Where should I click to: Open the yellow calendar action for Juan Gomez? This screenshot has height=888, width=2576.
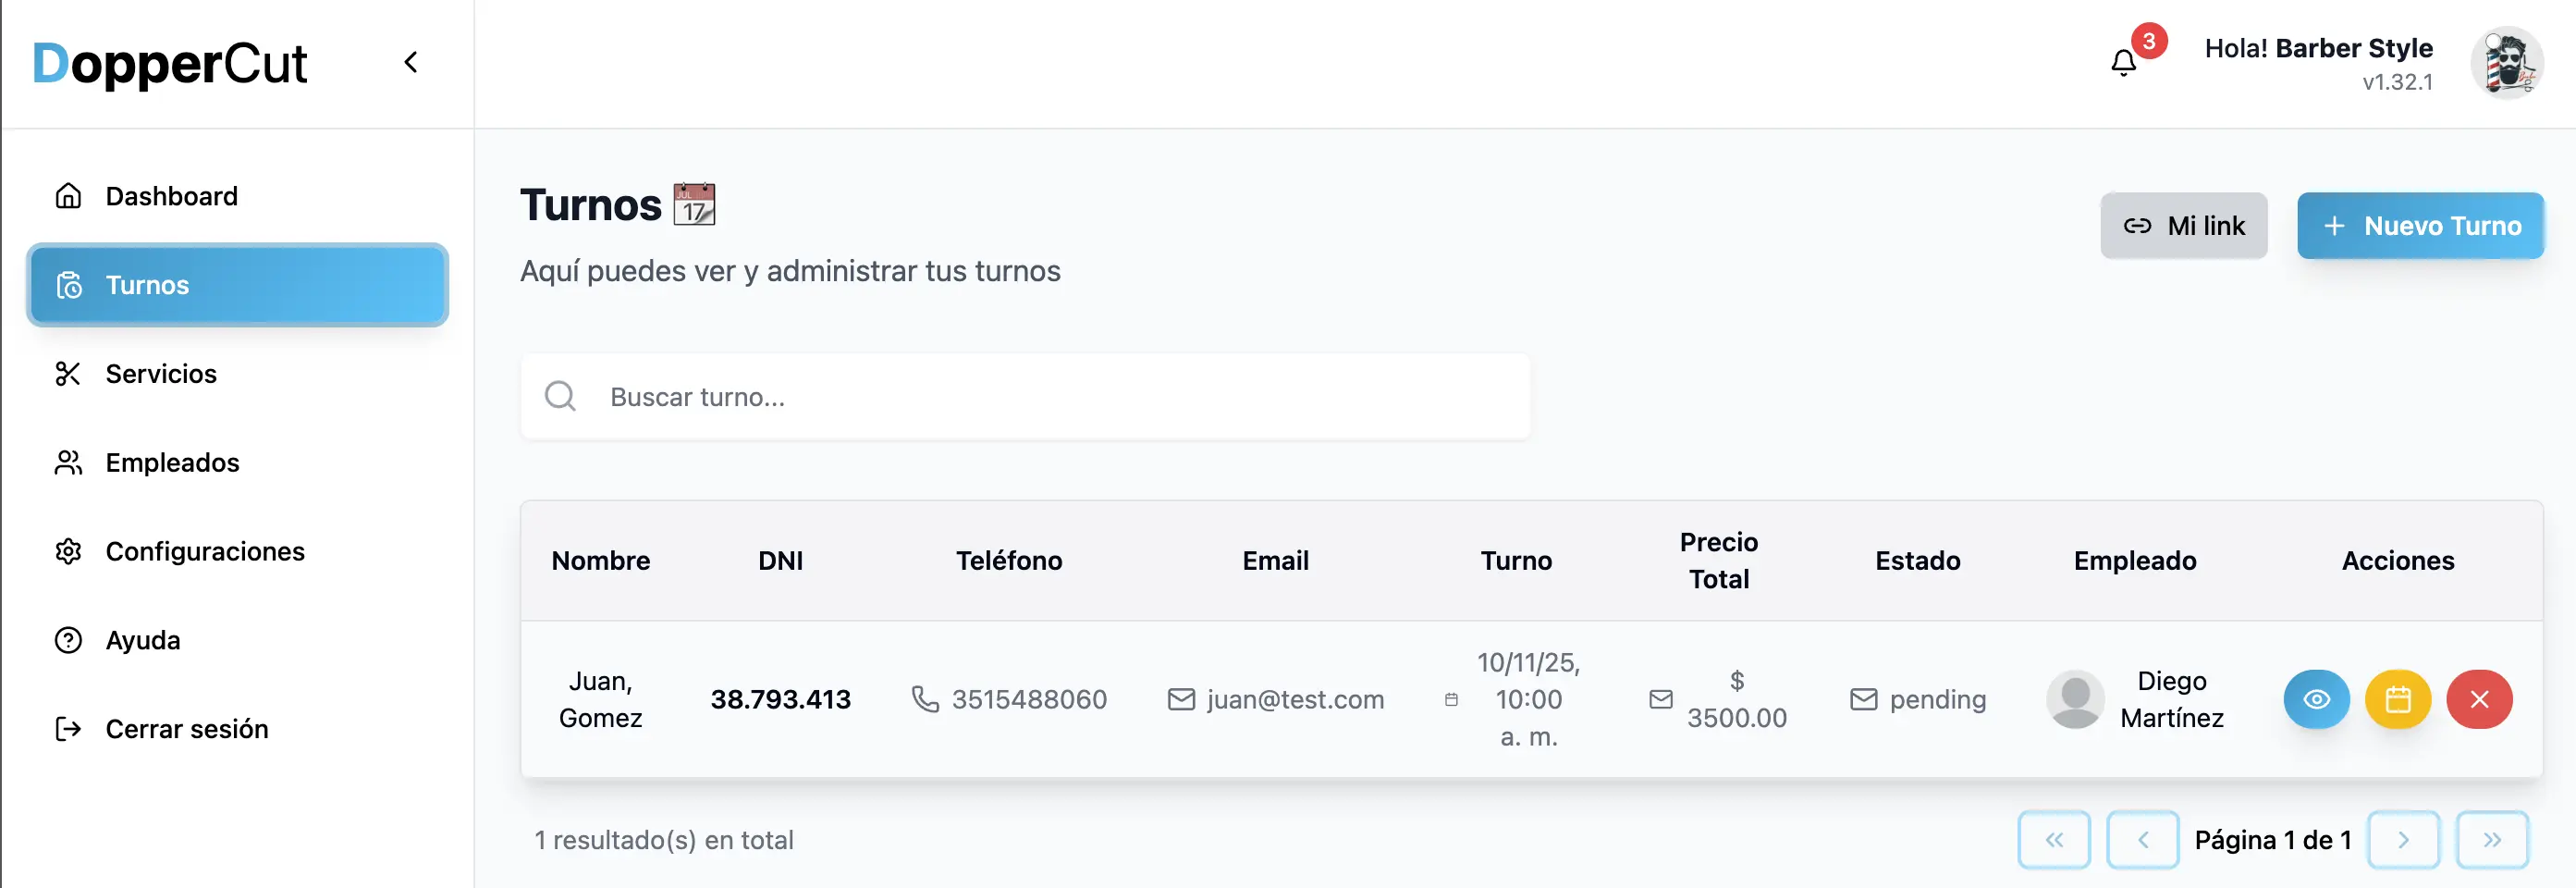(x=2398, y=699)
